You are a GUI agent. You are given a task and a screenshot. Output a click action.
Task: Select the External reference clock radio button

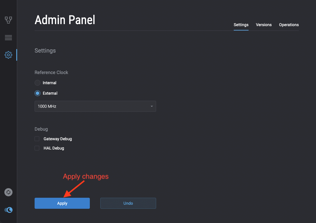pyautogui.click(x=38, y=93)
